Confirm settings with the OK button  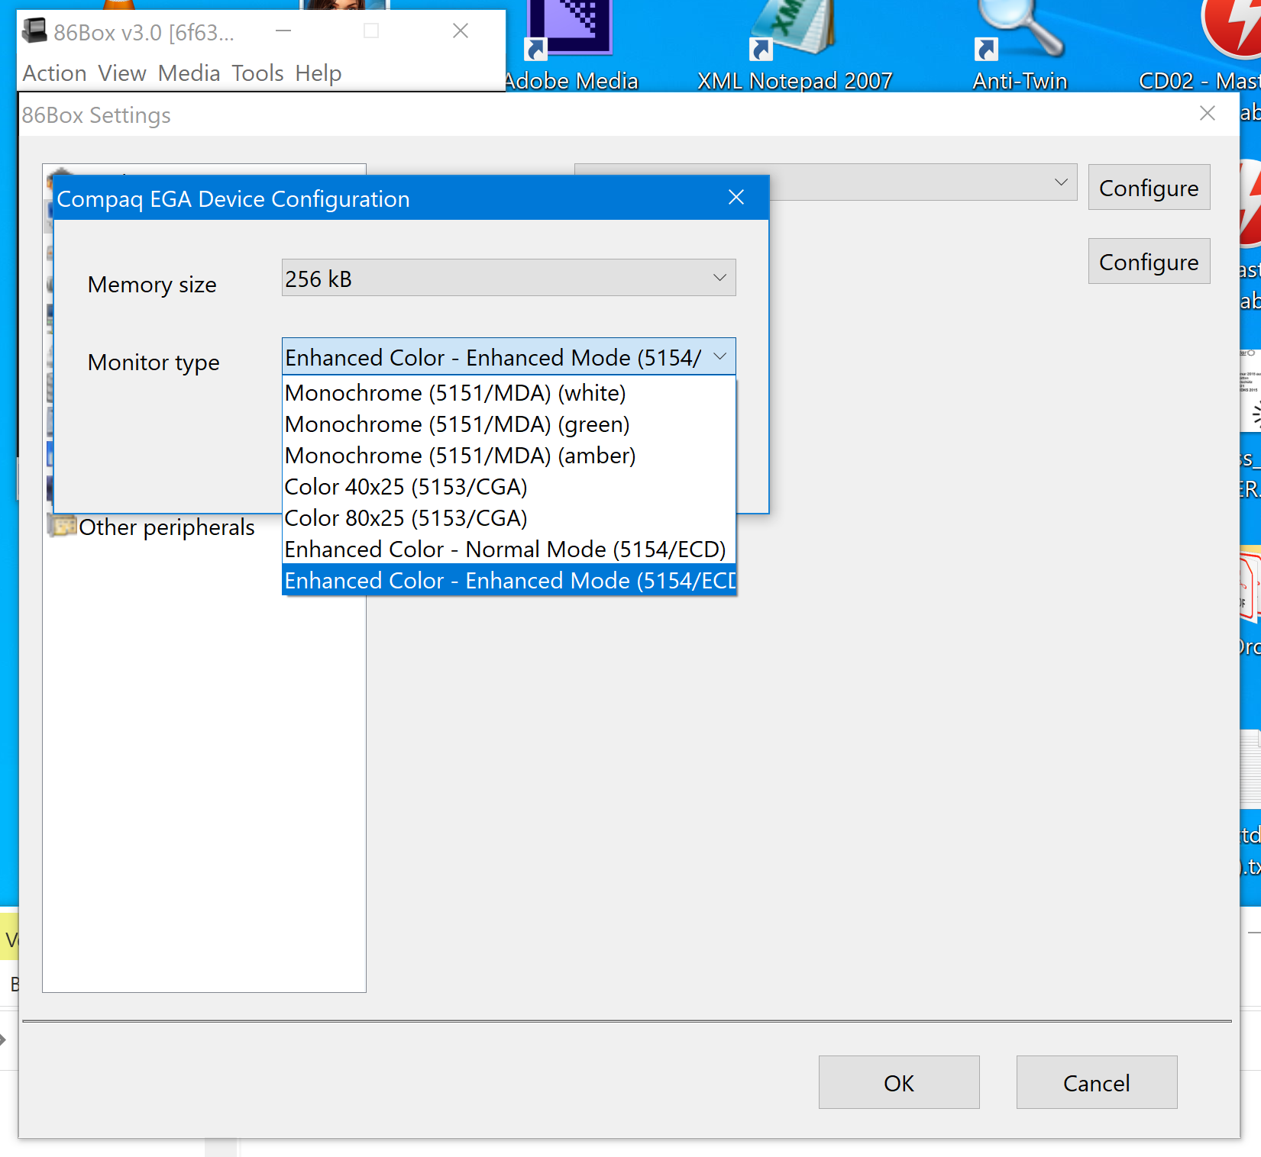point(898,1082)
